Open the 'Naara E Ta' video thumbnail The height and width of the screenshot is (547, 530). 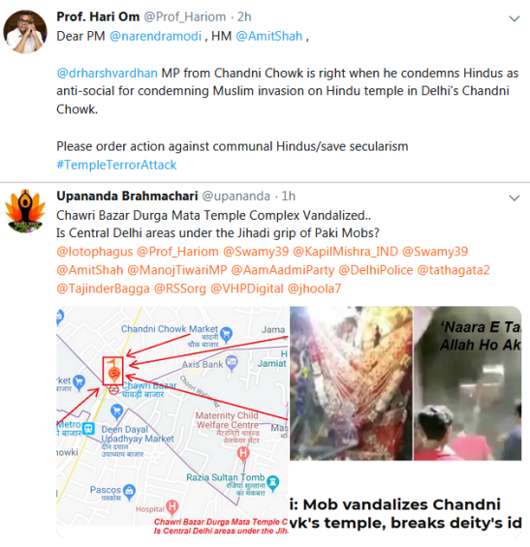[467, 383]
